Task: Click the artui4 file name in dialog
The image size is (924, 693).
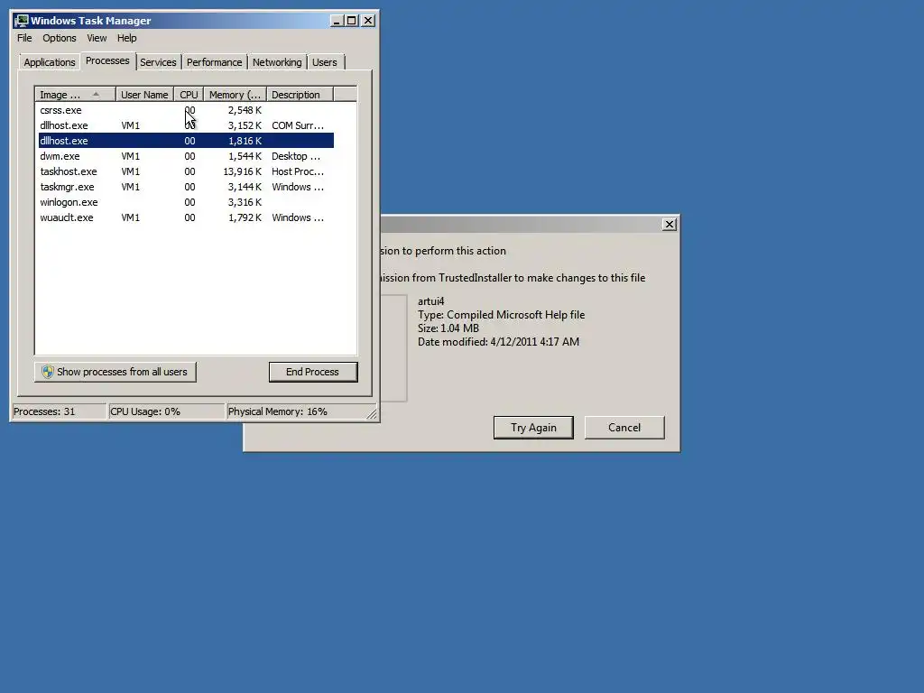Action: click(430, 301)
